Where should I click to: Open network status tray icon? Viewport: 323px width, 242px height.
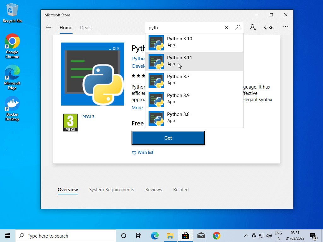(261, 236)
